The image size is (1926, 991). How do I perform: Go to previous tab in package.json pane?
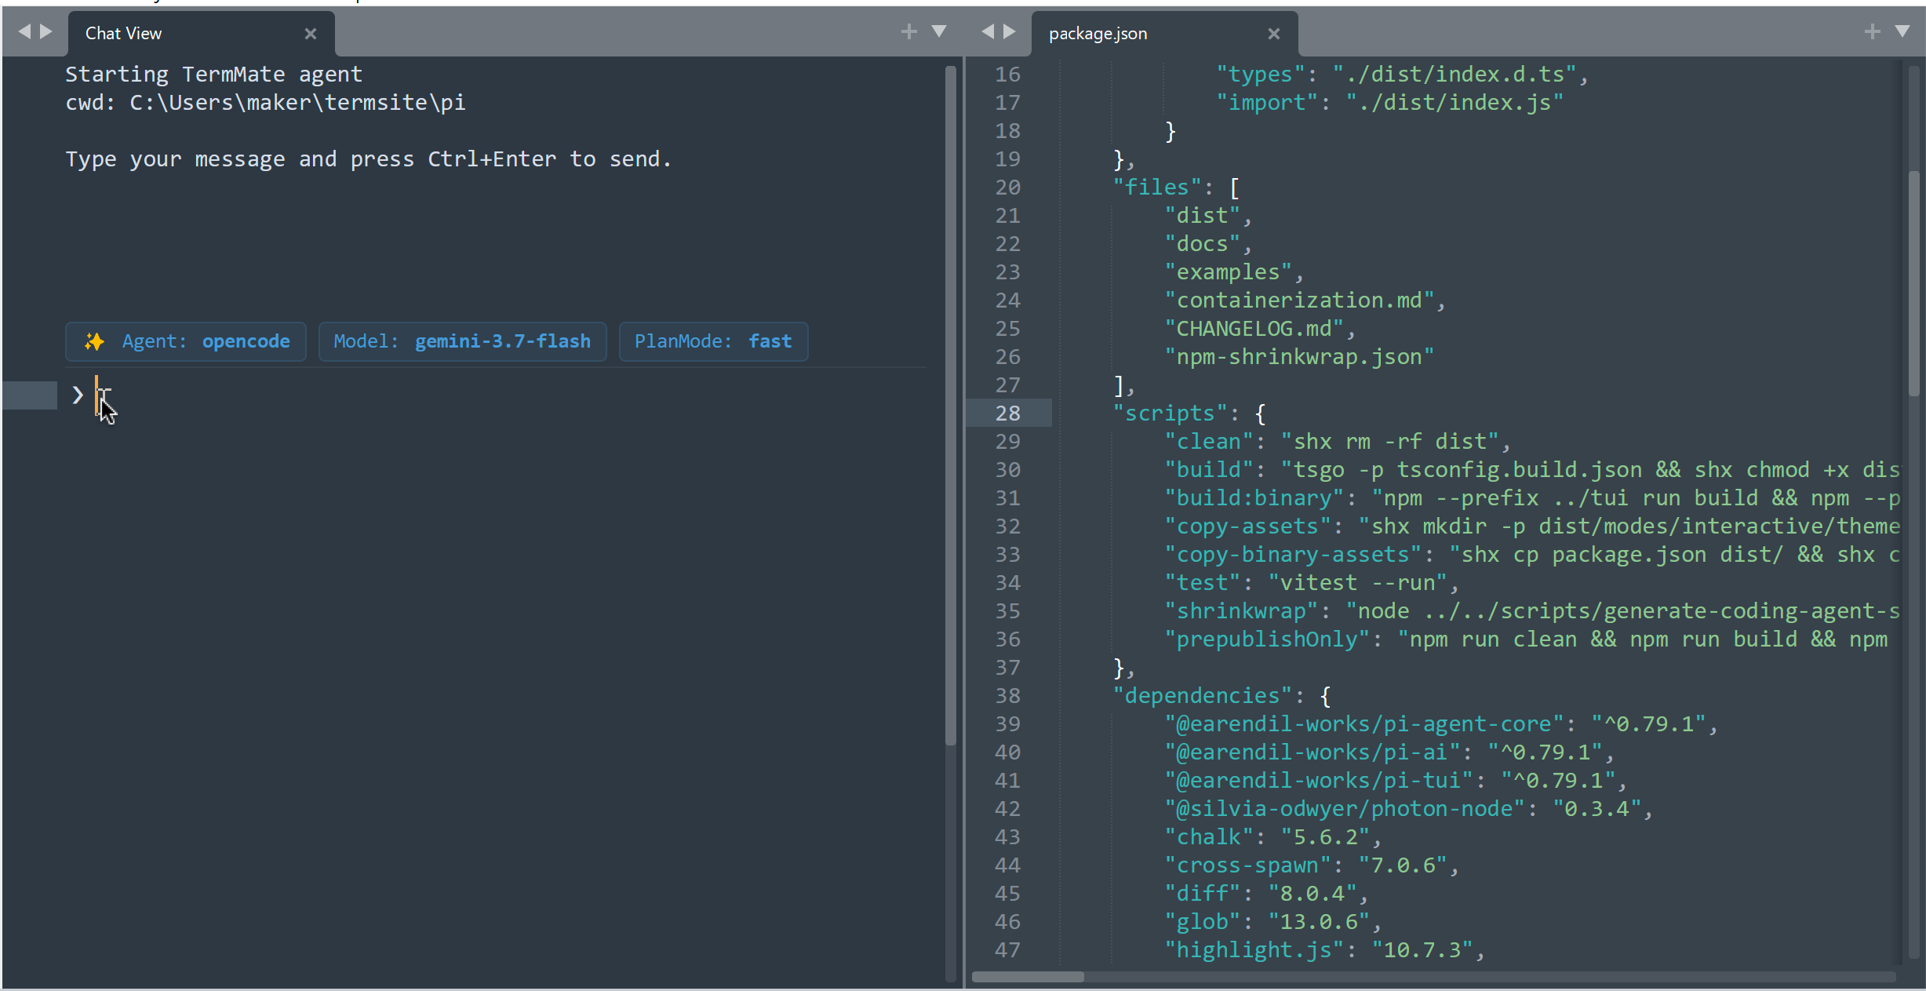click(x=988, y=31)
